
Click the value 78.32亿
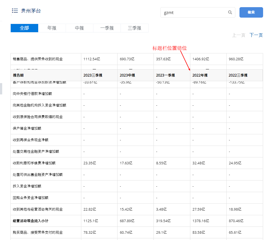pyautogui.click(x=90, y=232)
